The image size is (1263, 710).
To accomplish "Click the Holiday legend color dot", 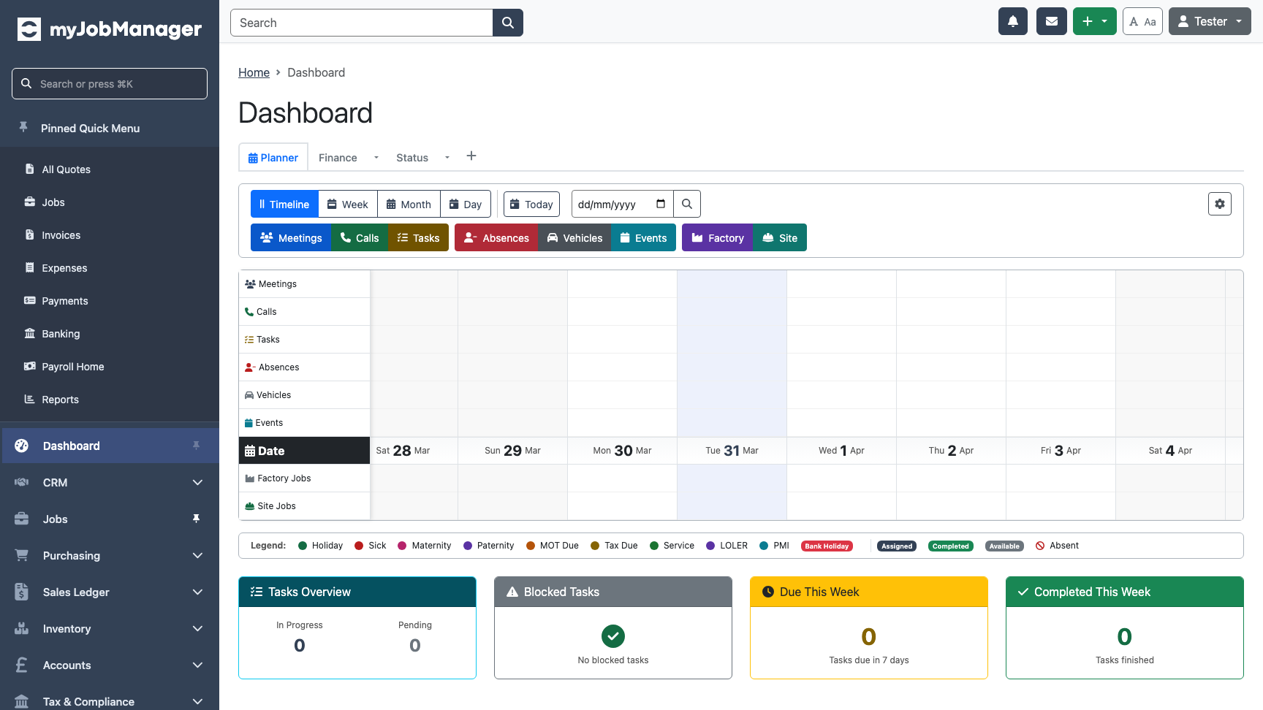I will point(303,546).
